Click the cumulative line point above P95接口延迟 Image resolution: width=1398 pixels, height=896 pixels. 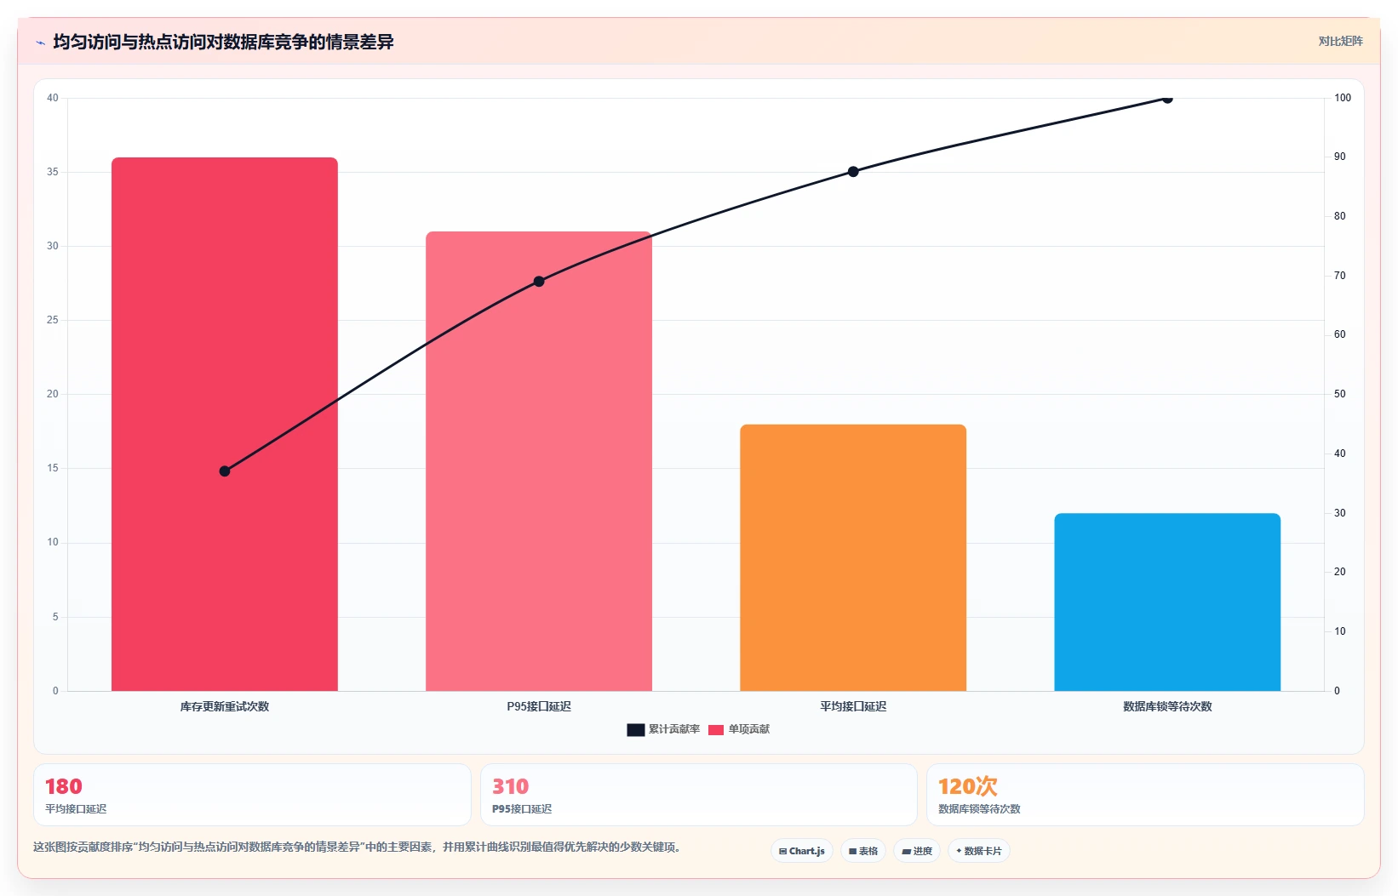539,282
